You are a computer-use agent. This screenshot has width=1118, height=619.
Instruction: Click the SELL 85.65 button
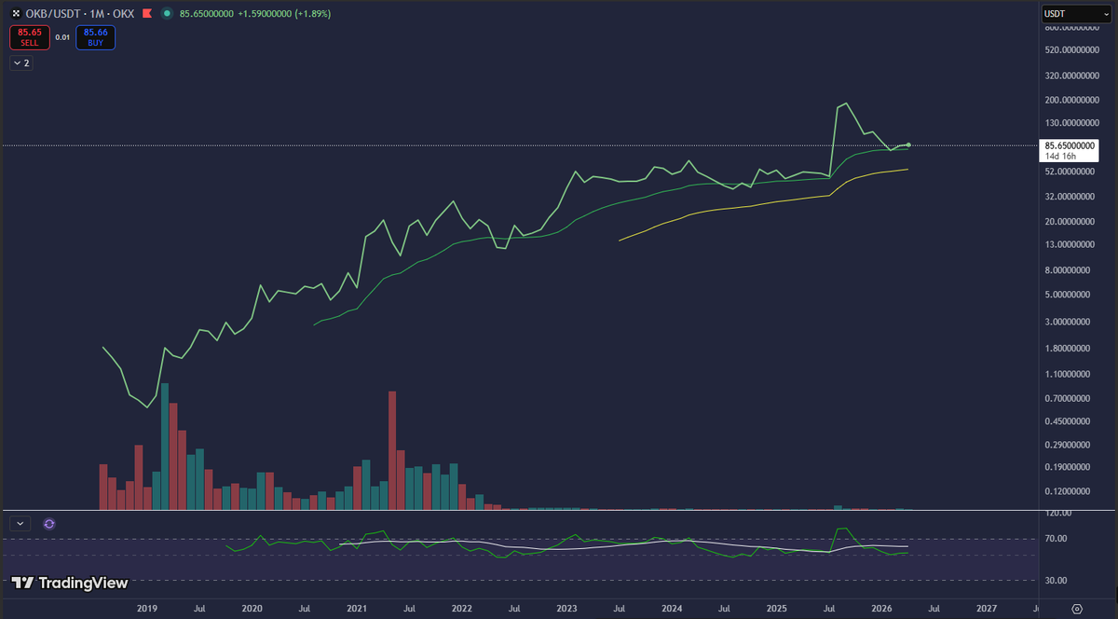29,38
